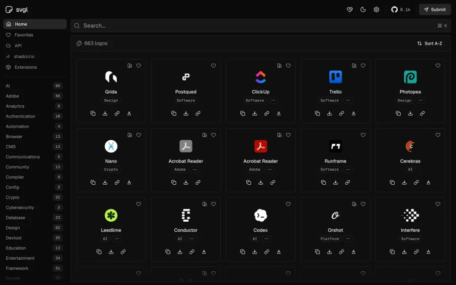Screen dimensions: 456x285
Task: Expand more categories on Conductor card
Action: pos(192,239)
